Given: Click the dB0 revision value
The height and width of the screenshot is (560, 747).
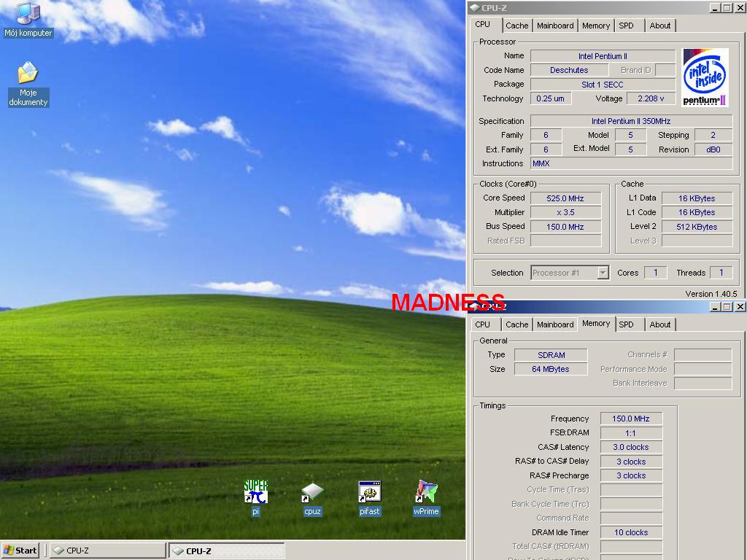Looking at the screenshot, I should point(713,149).
